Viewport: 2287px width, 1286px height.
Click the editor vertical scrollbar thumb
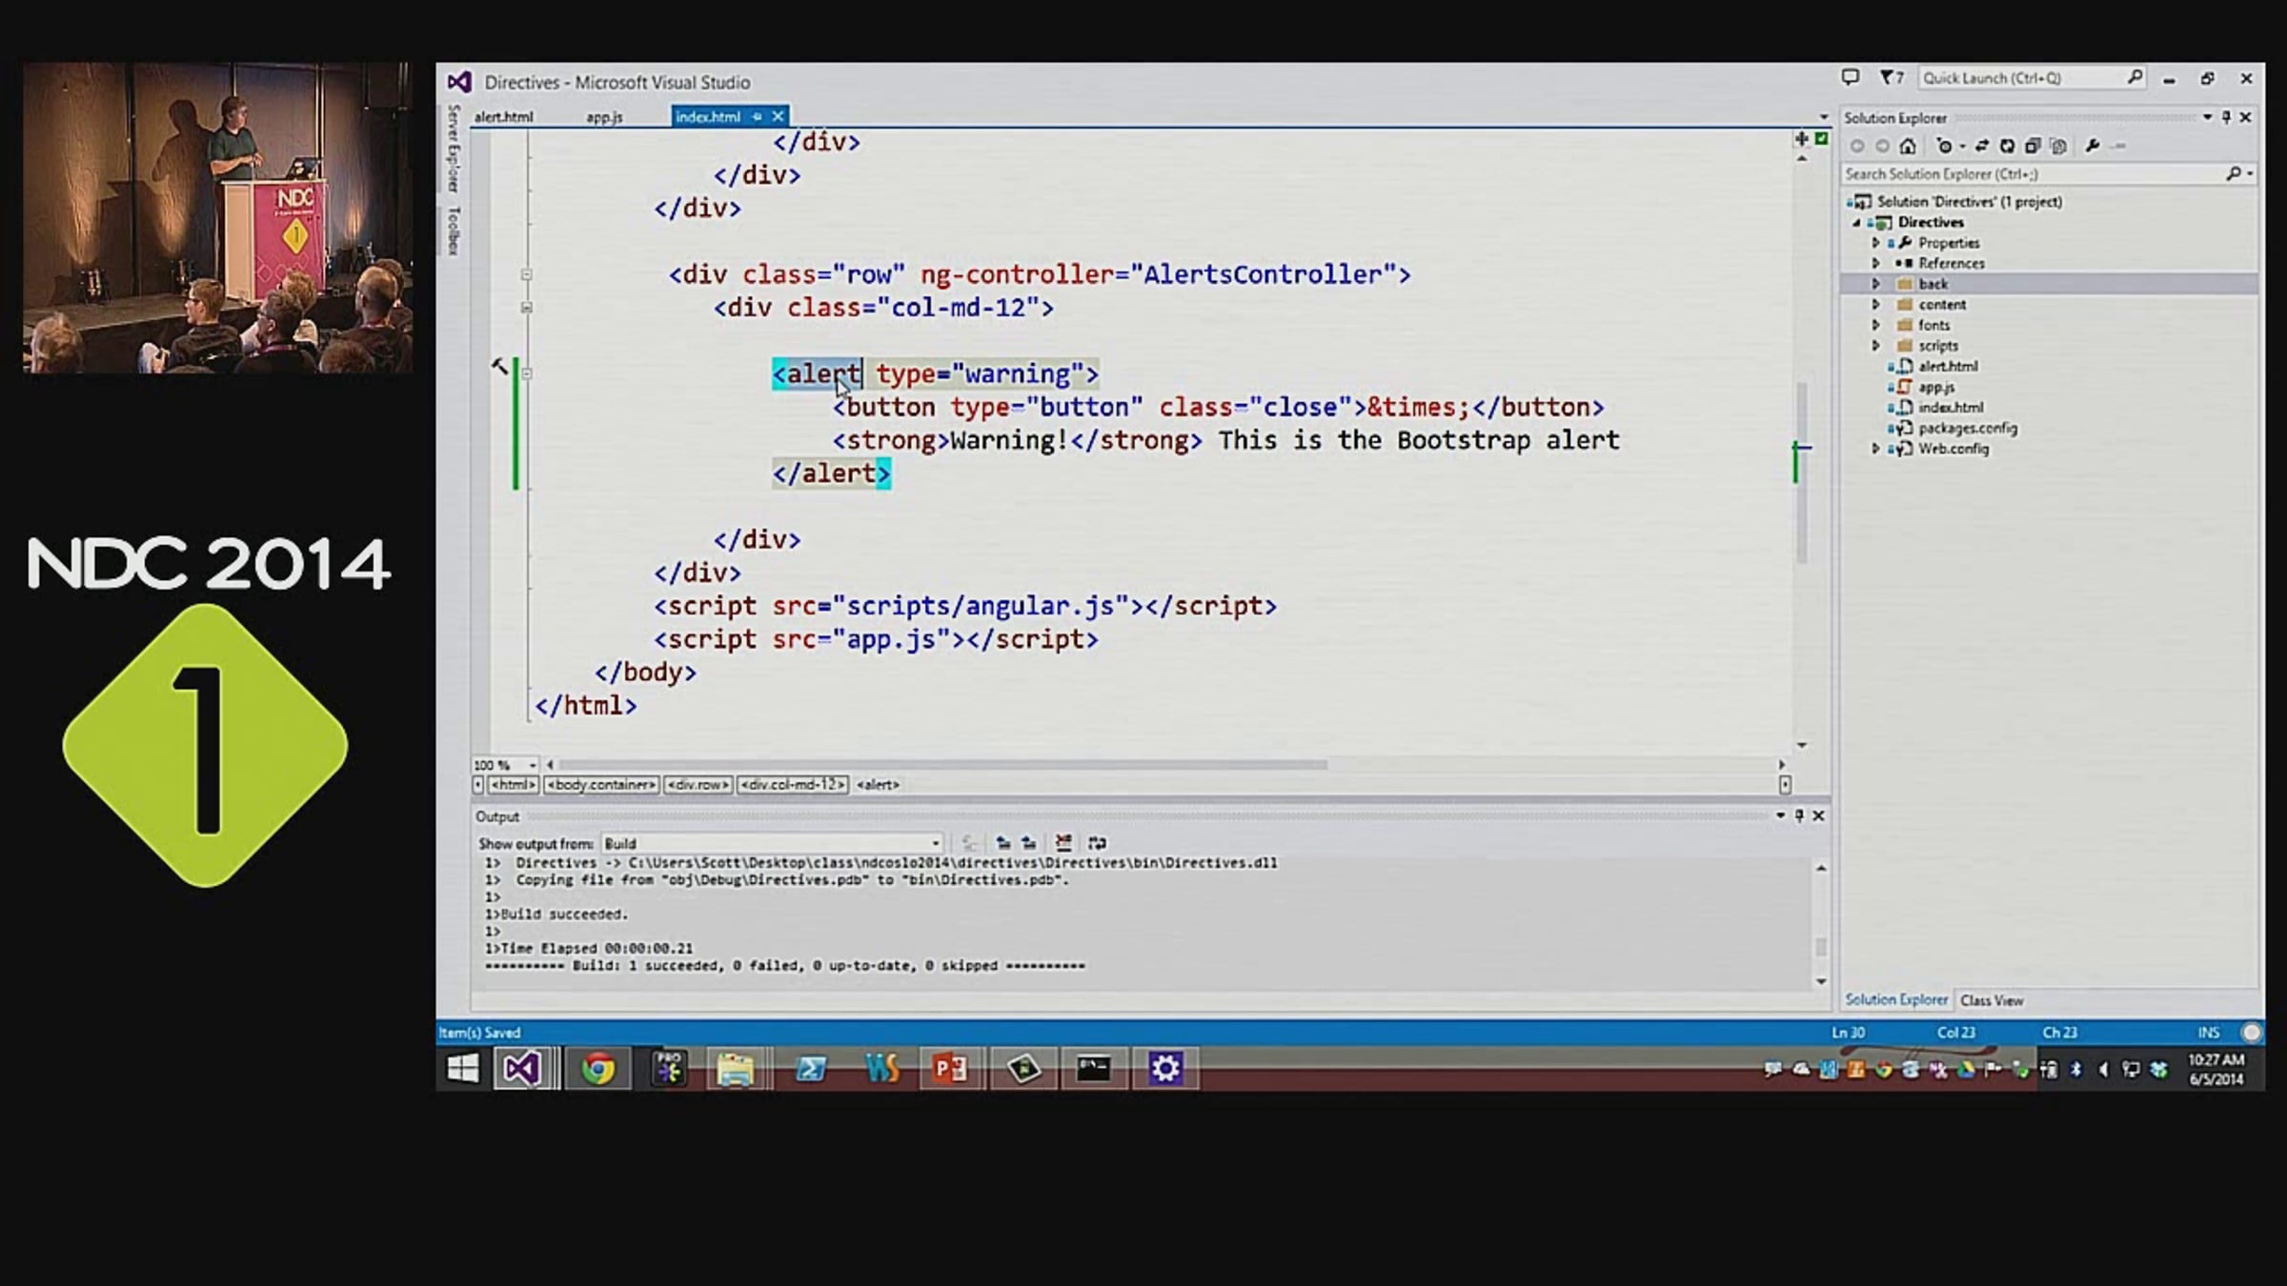[1801, 472]
